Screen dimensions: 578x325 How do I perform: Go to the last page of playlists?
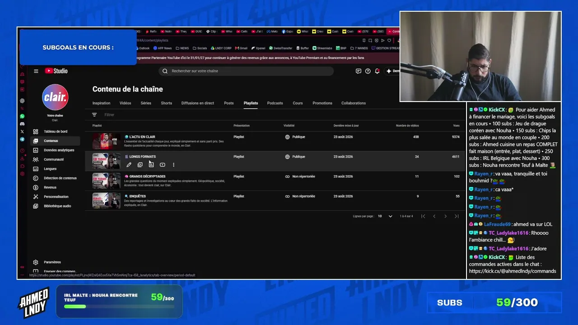click(457, 216)
